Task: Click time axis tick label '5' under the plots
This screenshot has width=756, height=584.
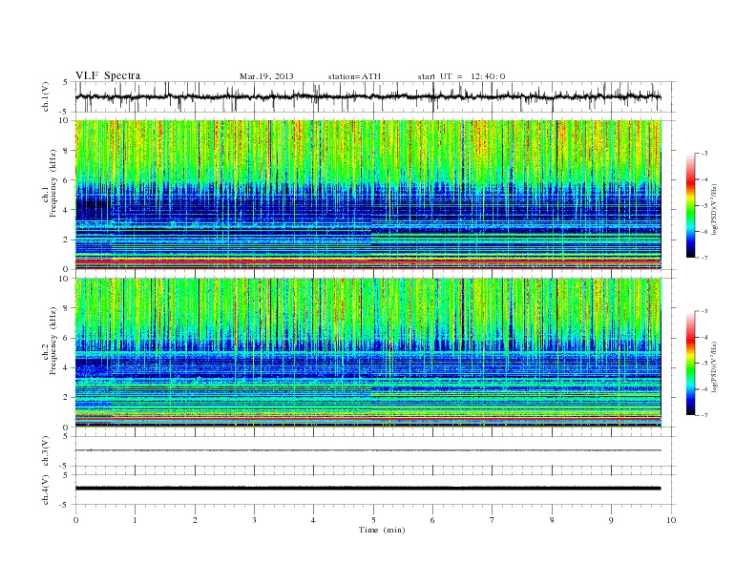Action: pos(373,520)
